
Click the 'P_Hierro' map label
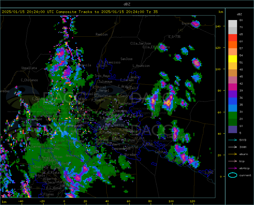coord(98,100)
